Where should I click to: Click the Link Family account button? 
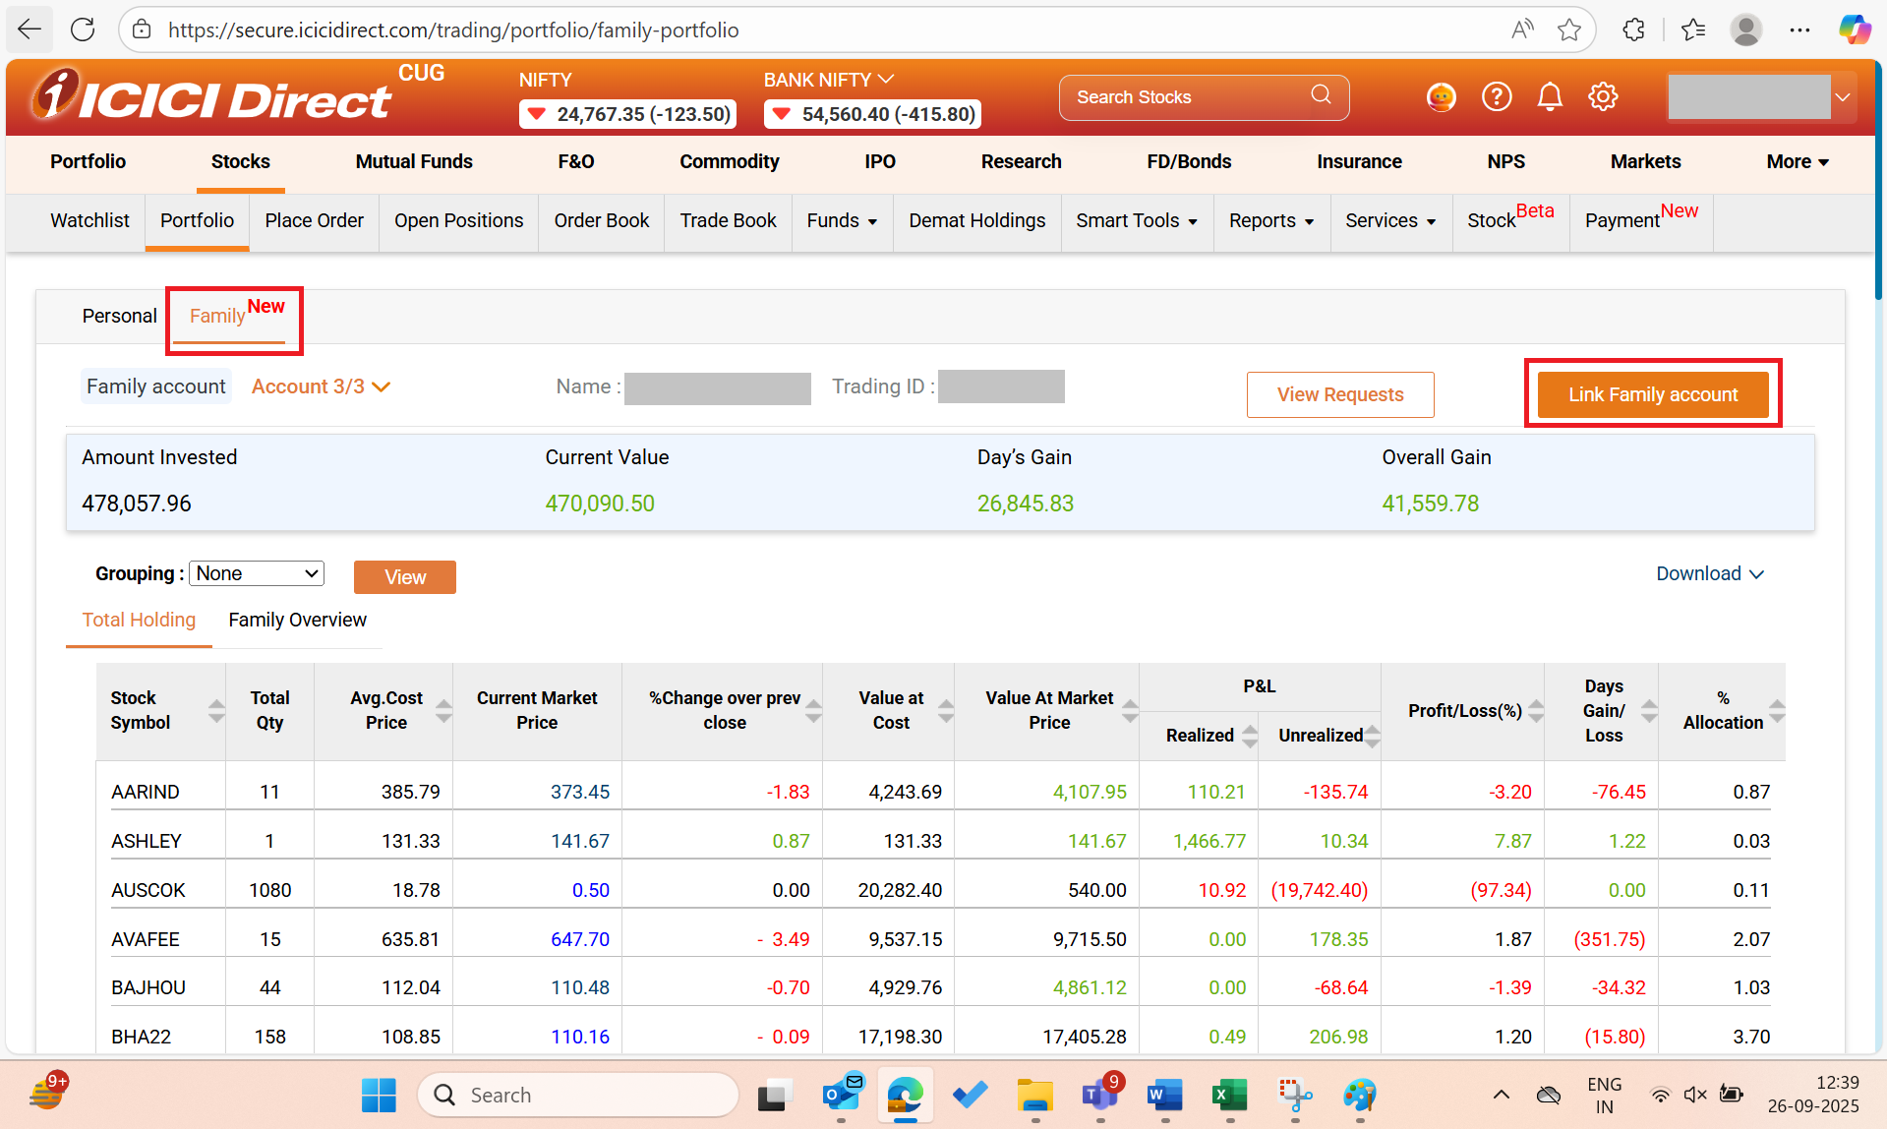pyautogui.click(x=1652, y=394)
